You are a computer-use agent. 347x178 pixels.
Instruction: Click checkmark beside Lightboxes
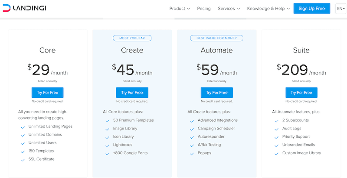click(107, 146)
